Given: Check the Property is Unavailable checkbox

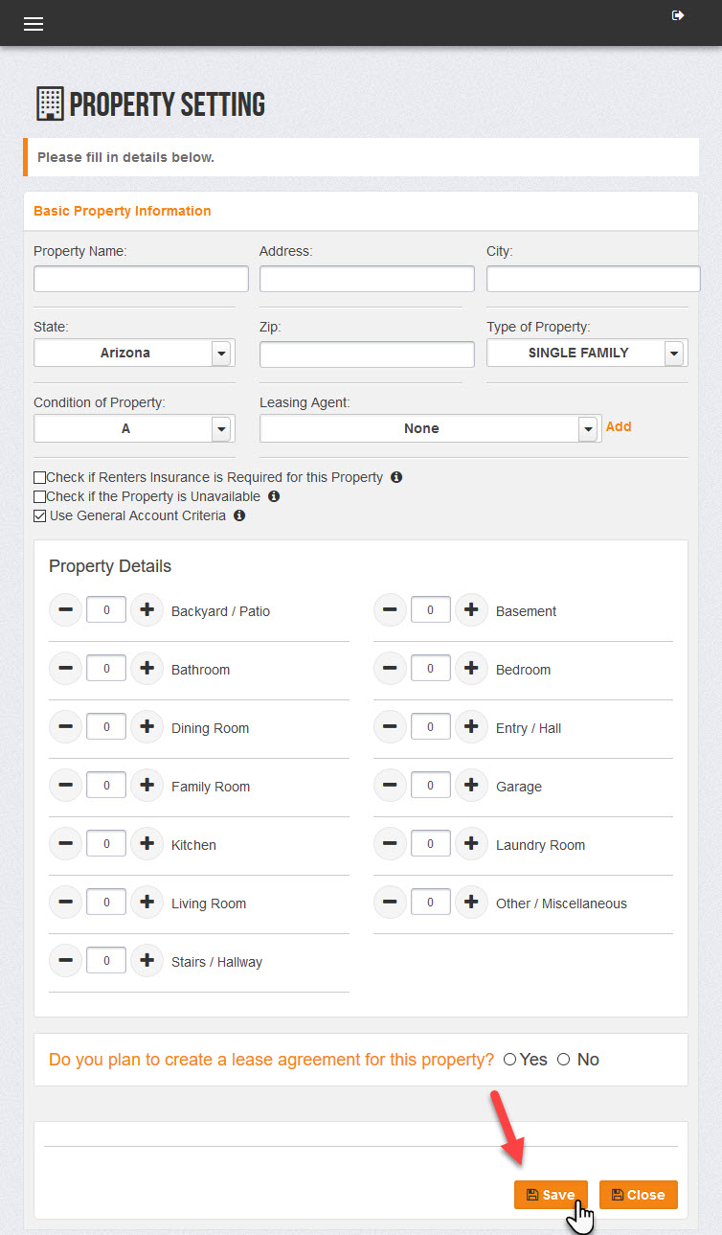Looking at the screenshot, I should (x=39, y=496).
